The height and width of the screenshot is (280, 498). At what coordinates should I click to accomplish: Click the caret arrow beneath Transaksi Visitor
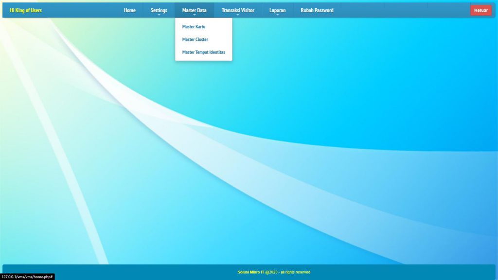(x=238, y=15)
